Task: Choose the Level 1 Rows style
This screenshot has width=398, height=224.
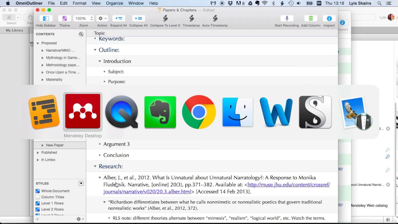Action: [52, 203]
